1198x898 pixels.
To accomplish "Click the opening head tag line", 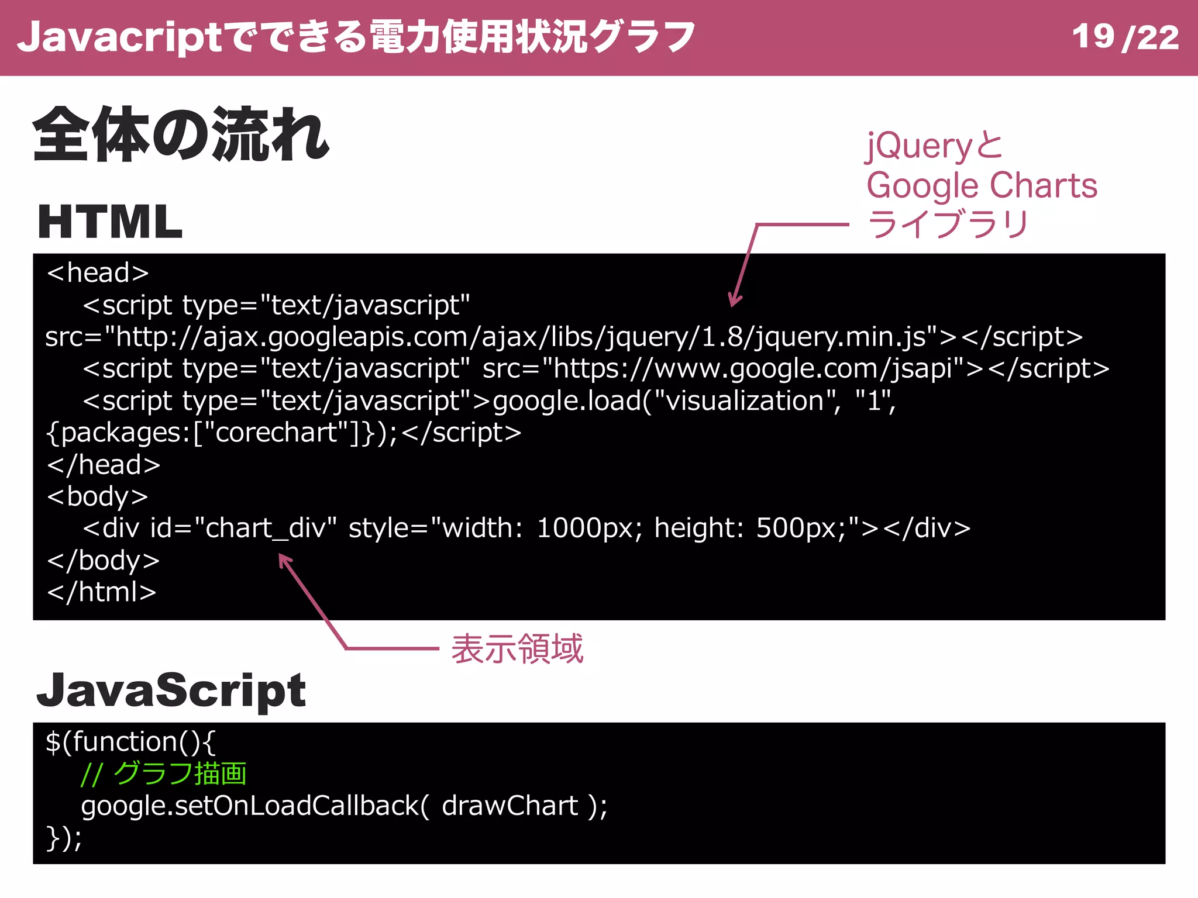I will click(x=98, y=273).
